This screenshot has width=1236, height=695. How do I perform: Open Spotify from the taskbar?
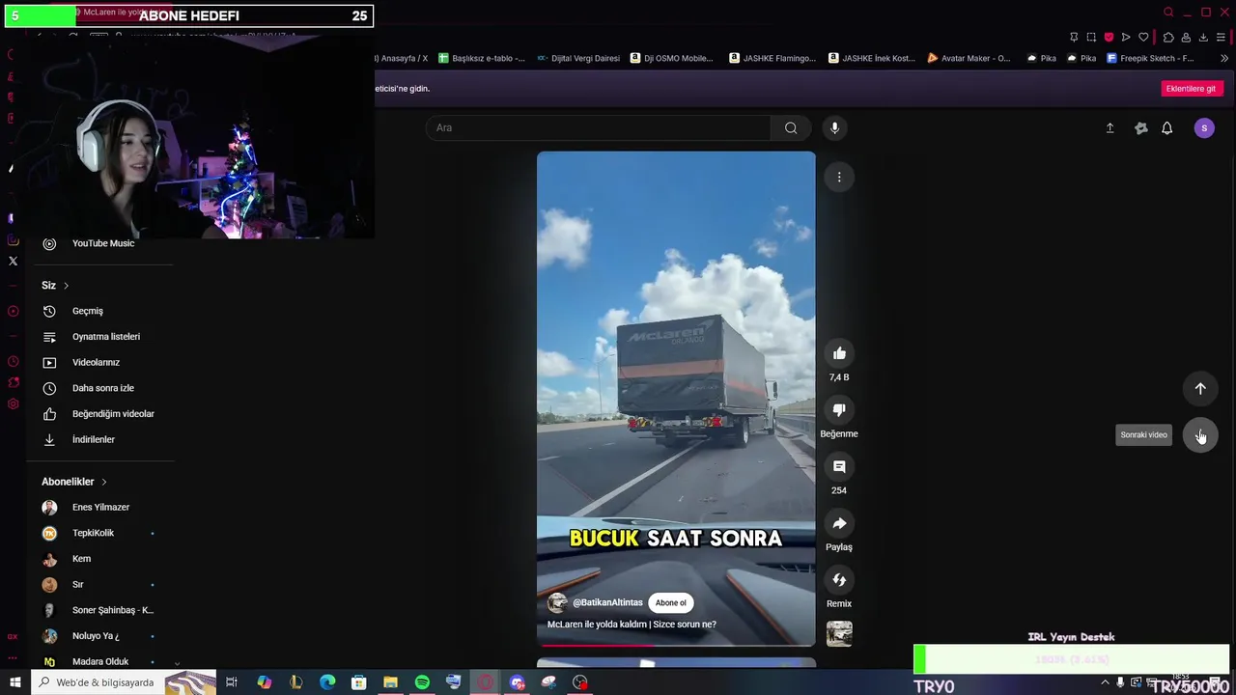click(x=422, y=682)
